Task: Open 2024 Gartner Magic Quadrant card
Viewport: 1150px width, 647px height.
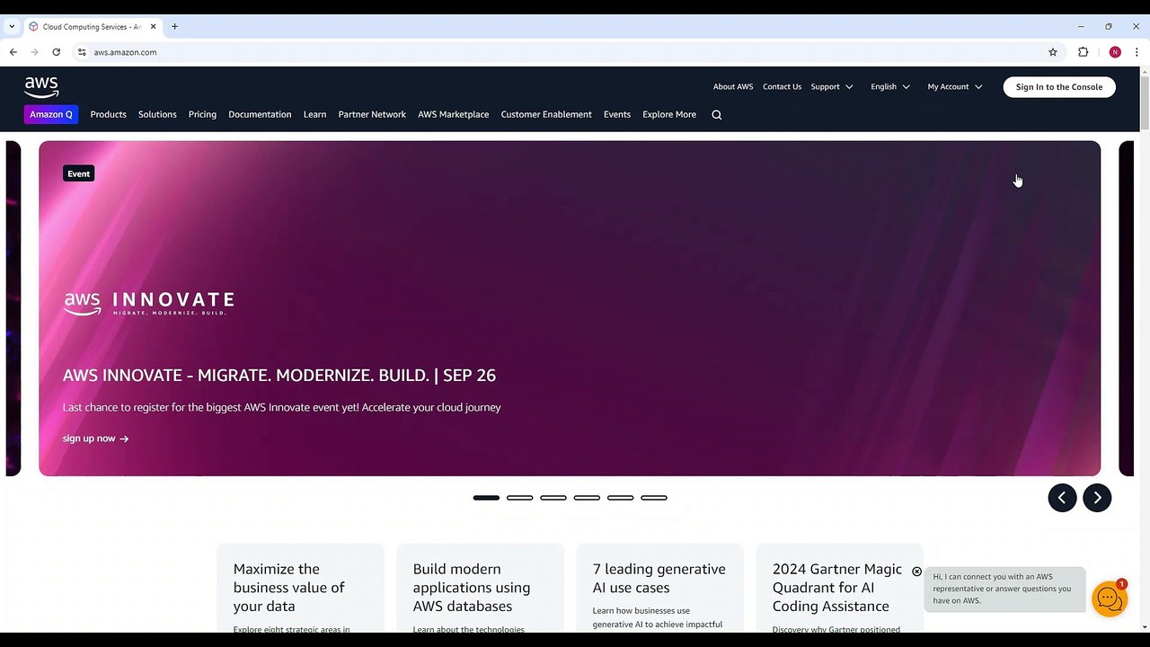Action: point(840,589)
